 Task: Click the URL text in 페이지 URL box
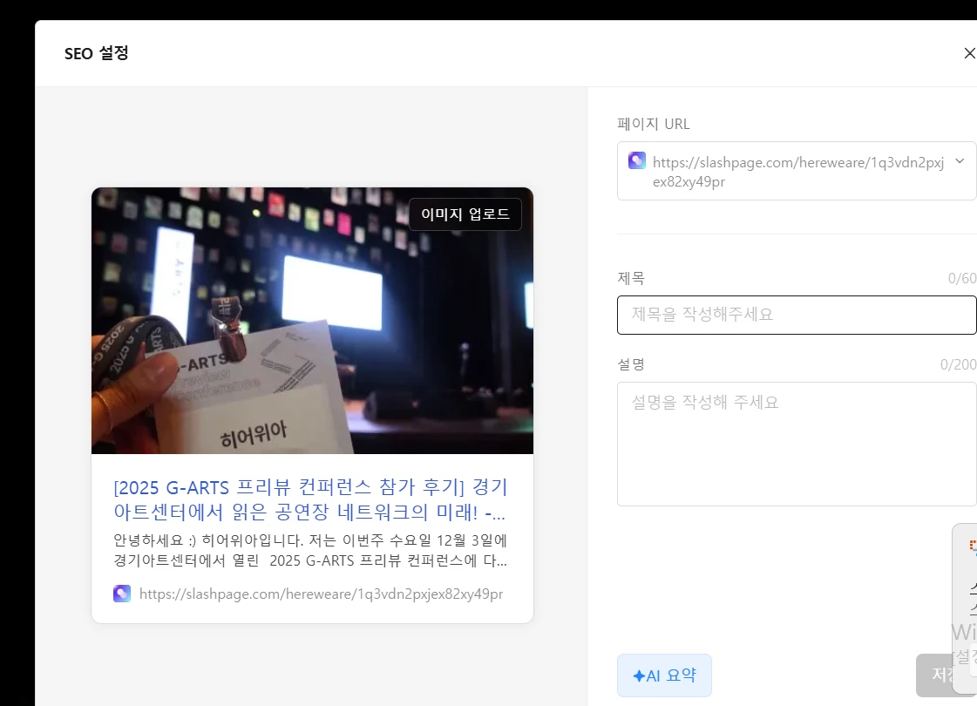[x=797, y=172]
